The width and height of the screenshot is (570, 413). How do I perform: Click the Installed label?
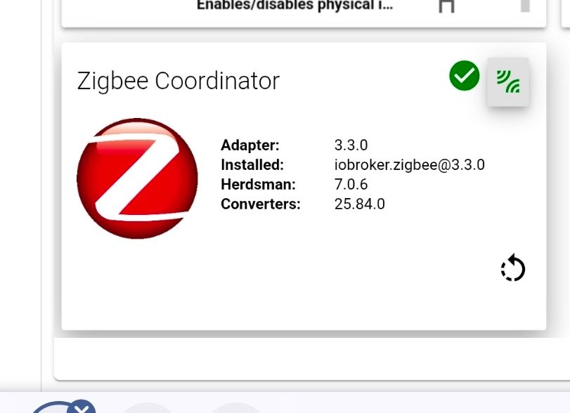point(252,165)
